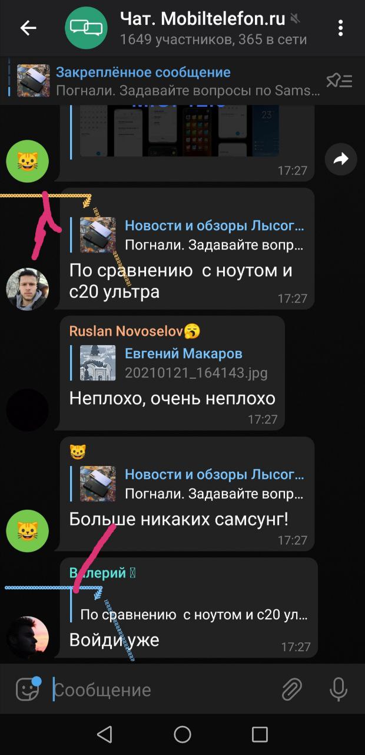The width and height of the screenshot is (365, 755).
Task: Tap the microphone voice message button
Action: click(x=339, y=689)
